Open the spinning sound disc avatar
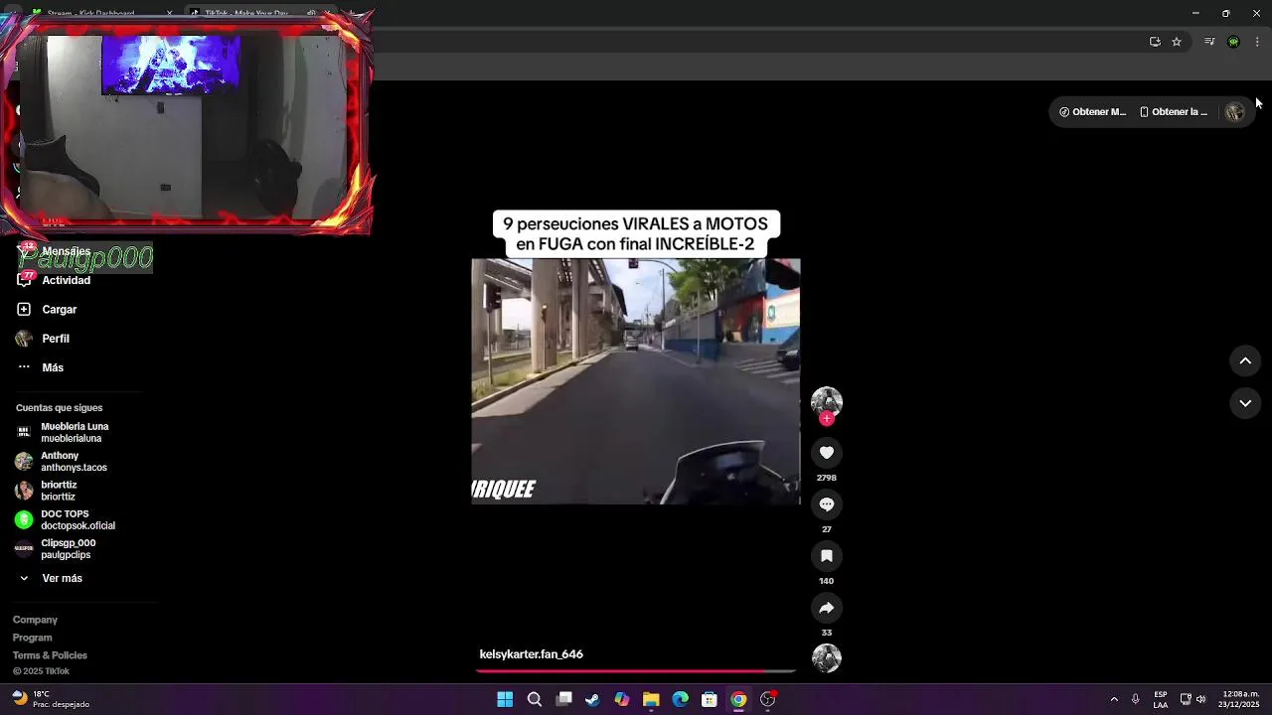Image resolution: width=1272 pixels, height=715 pixels. coord(826,658)
